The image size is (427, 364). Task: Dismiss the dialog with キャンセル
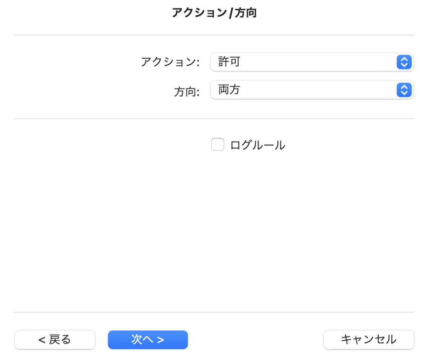pos(369,340)
